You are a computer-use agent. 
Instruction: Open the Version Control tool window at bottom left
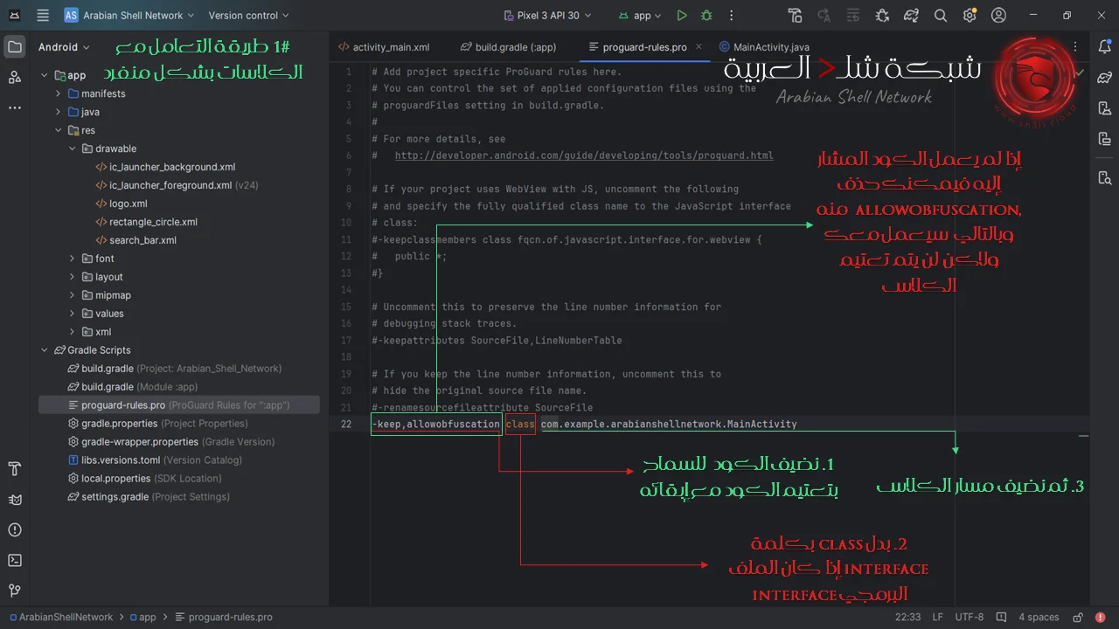click(x=15, y=591)
